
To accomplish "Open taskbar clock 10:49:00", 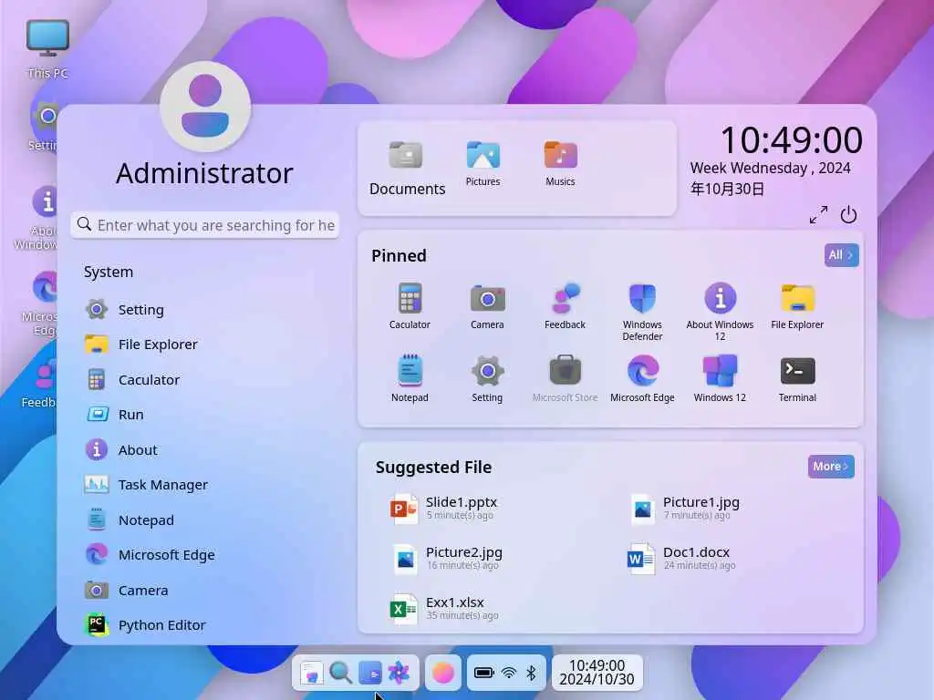I will coord(597,673).
